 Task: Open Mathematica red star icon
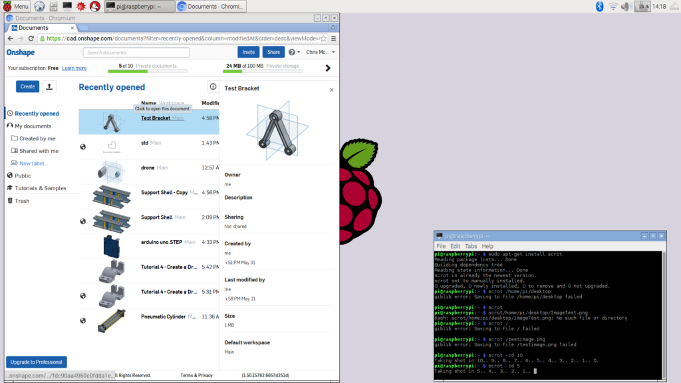click(81, 6)
